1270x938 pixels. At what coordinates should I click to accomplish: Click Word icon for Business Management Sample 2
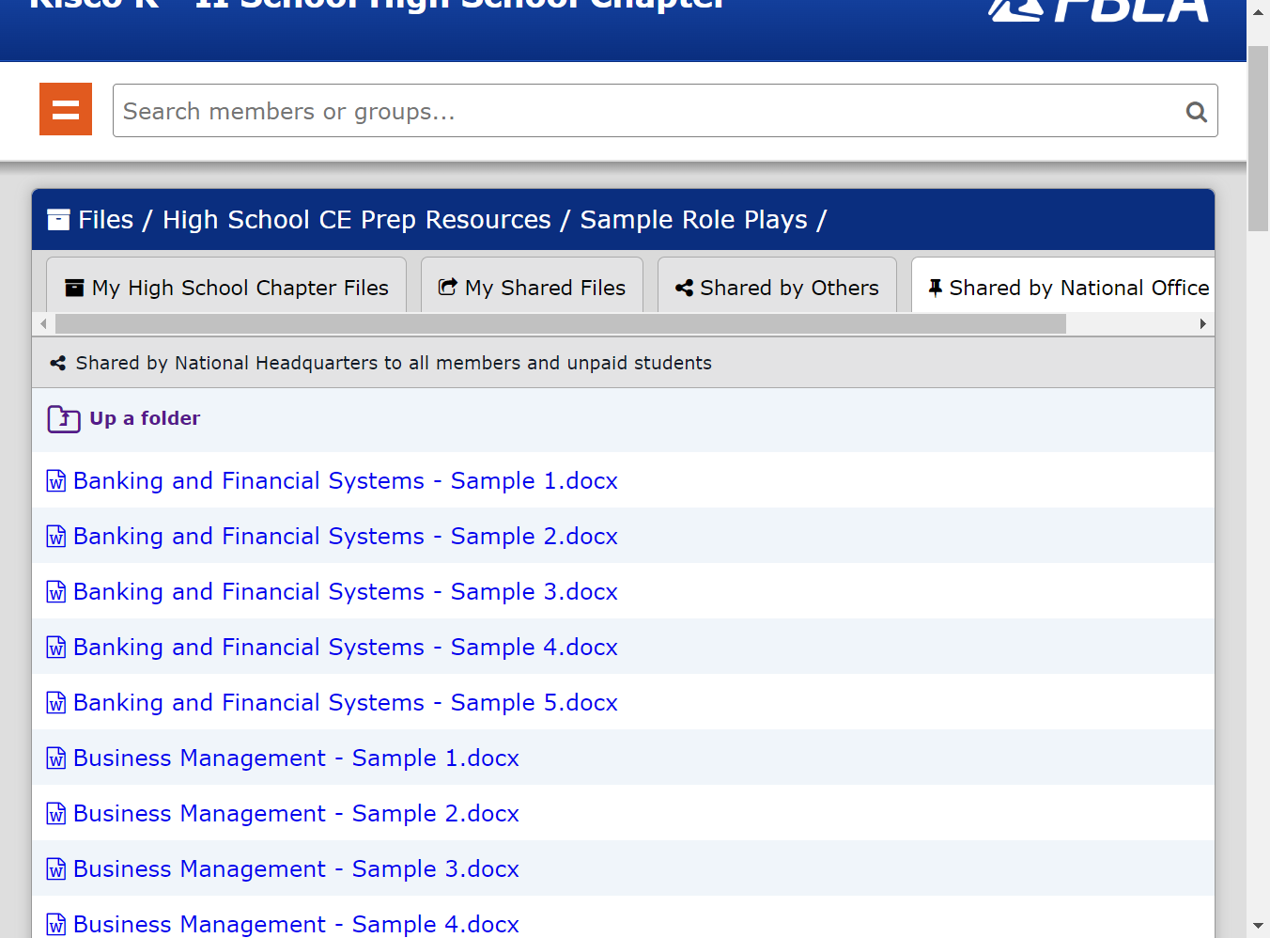coord(56,814)
